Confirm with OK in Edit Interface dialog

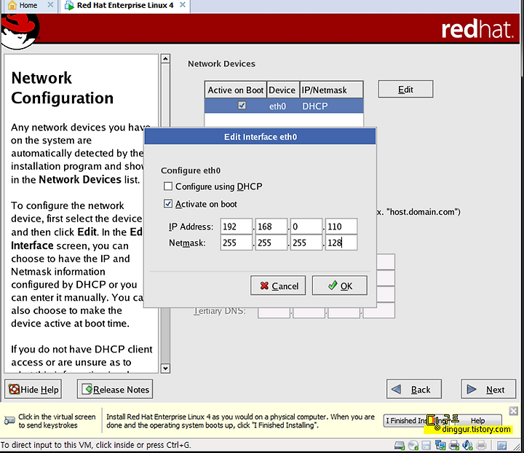[340, 285]
